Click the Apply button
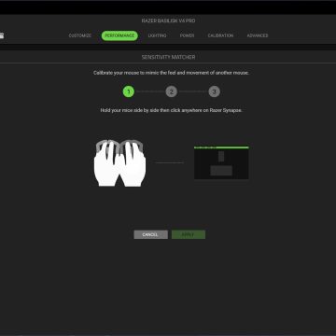 click(x=189, y=234)
